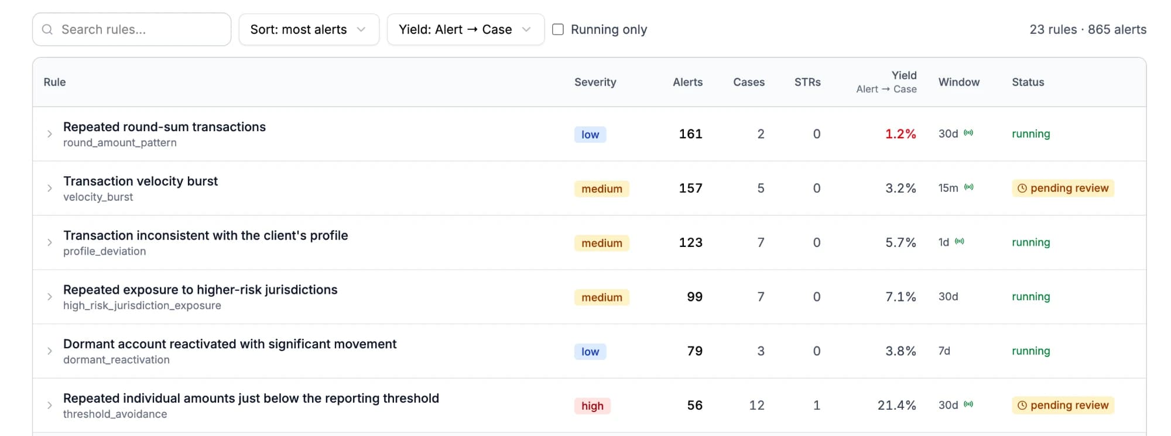
Task: Open the Yield: Alert → Case dropdown
Action: (x=465, y=29)
